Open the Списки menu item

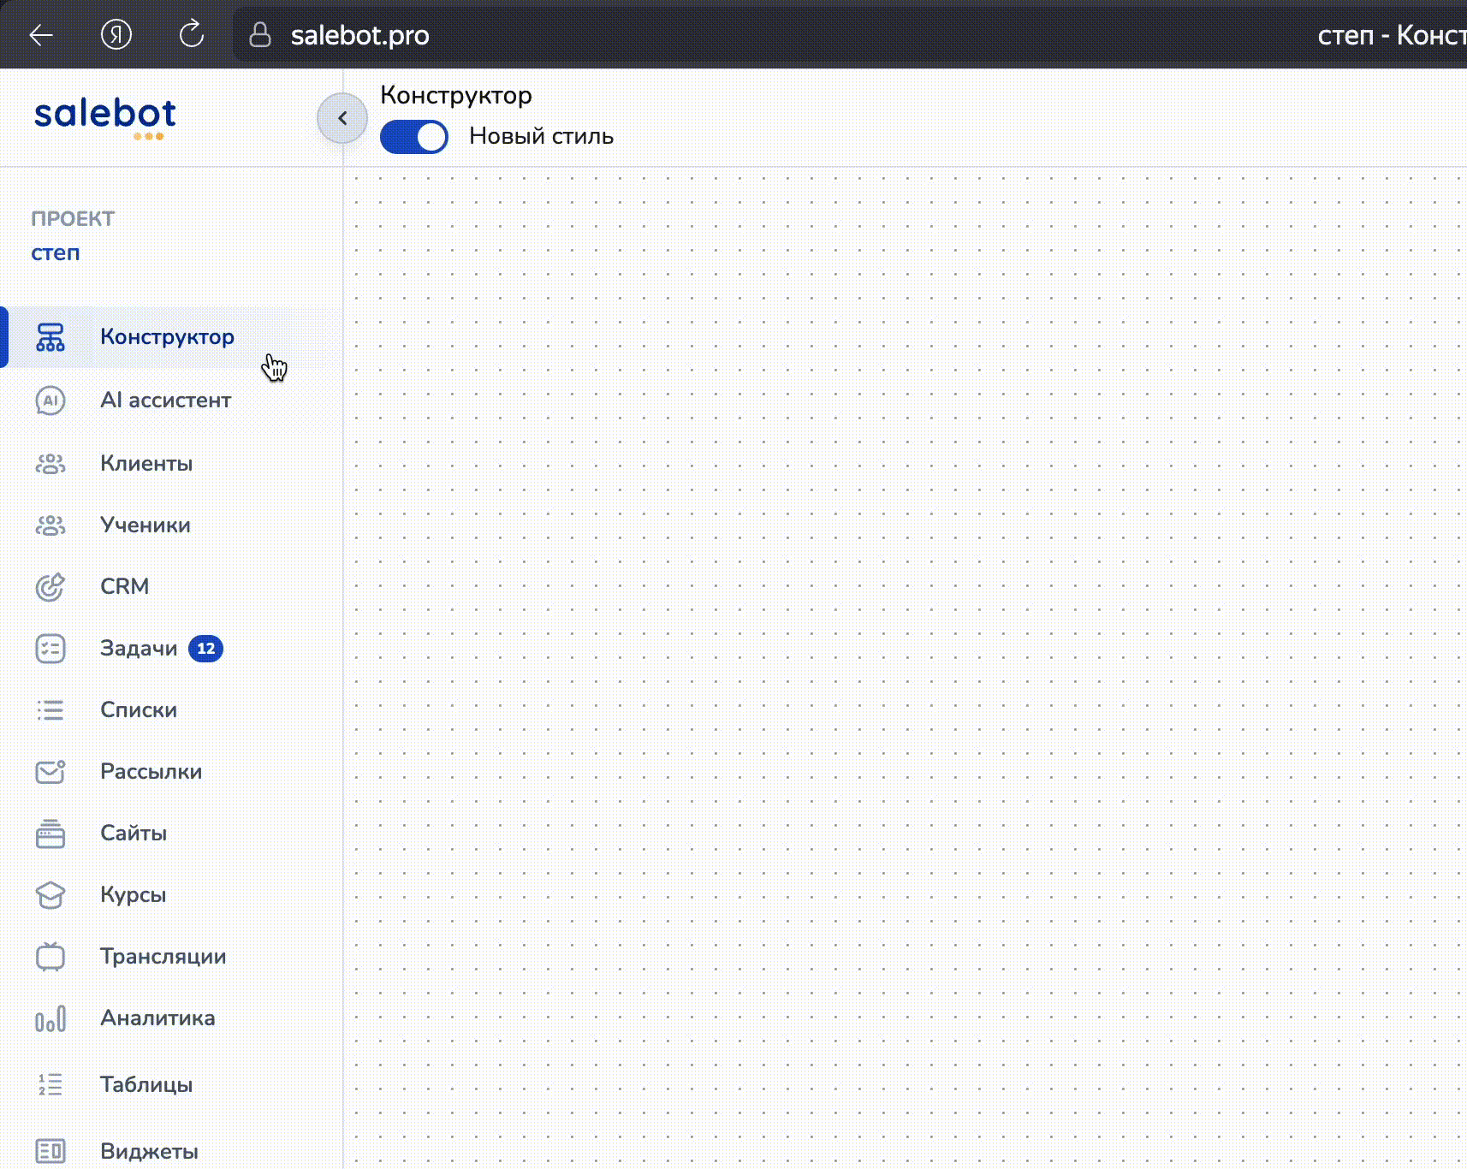(138, 710)
